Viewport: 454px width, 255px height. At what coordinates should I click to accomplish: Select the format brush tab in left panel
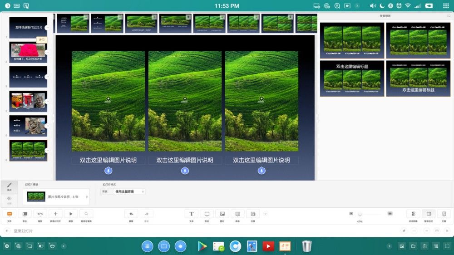pyautogui.click(x=9, y=186)
